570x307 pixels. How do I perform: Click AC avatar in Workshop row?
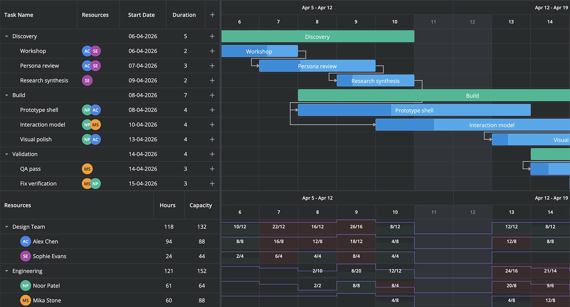[x=87, y=51]
